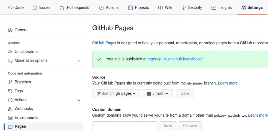Expand the Actions sidebar chevron
Image resolution: width=268 pixels, height=133 pixels.
coord(79,100)
